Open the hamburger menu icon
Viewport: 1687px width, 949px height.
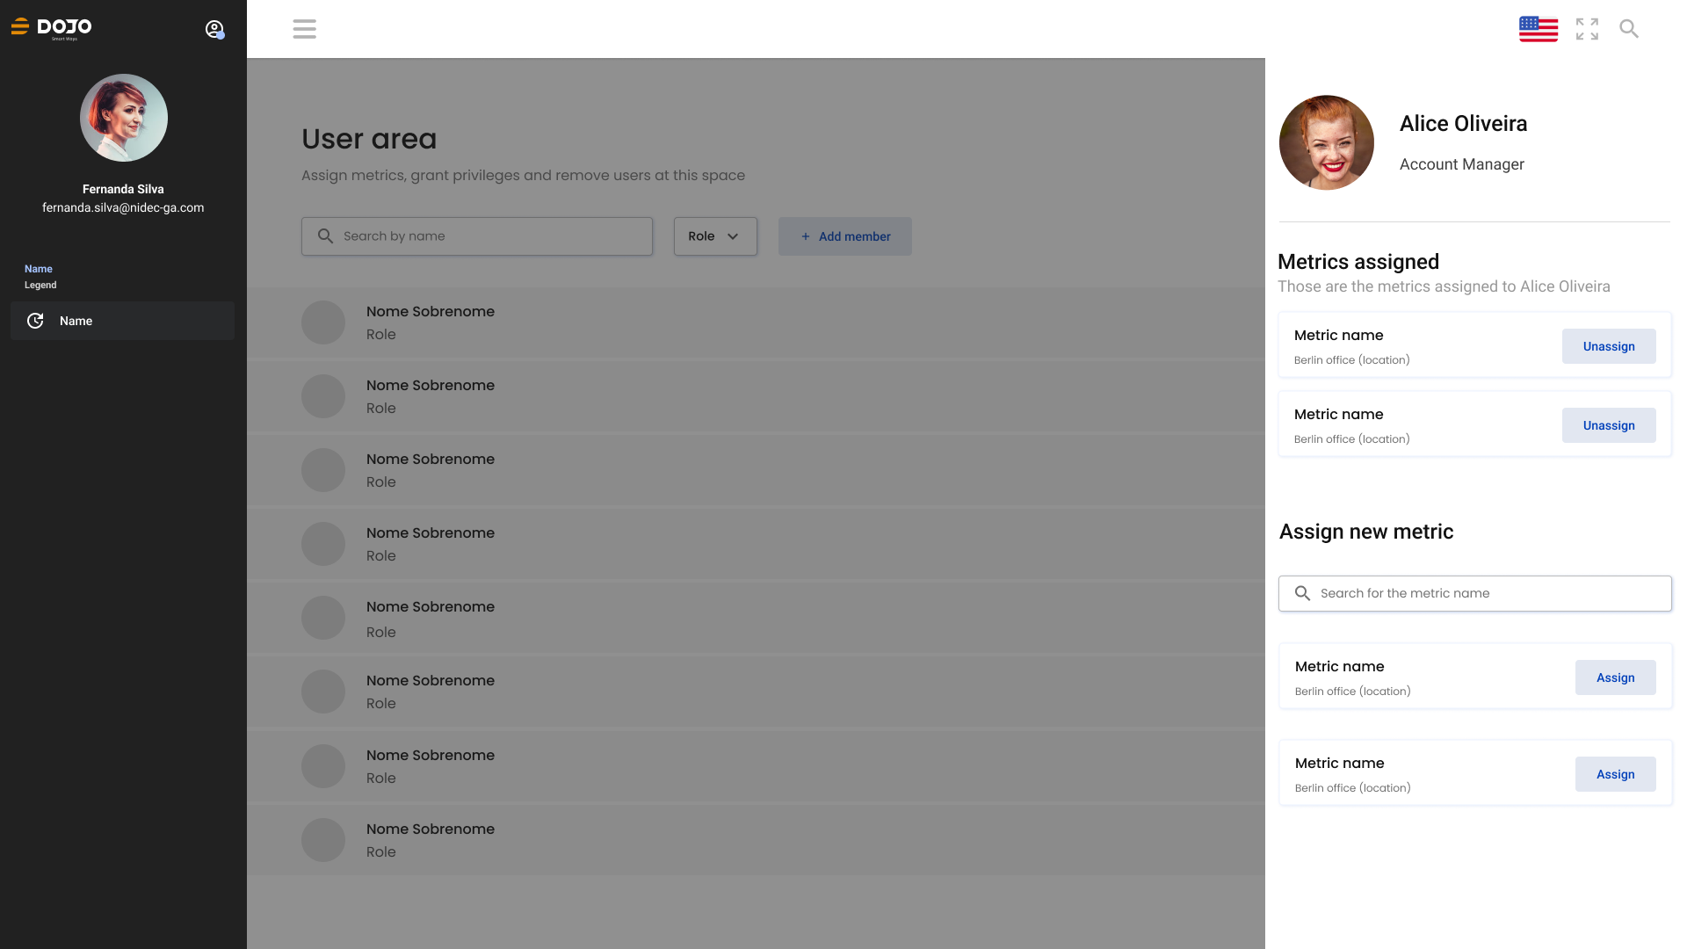(304, 29)
